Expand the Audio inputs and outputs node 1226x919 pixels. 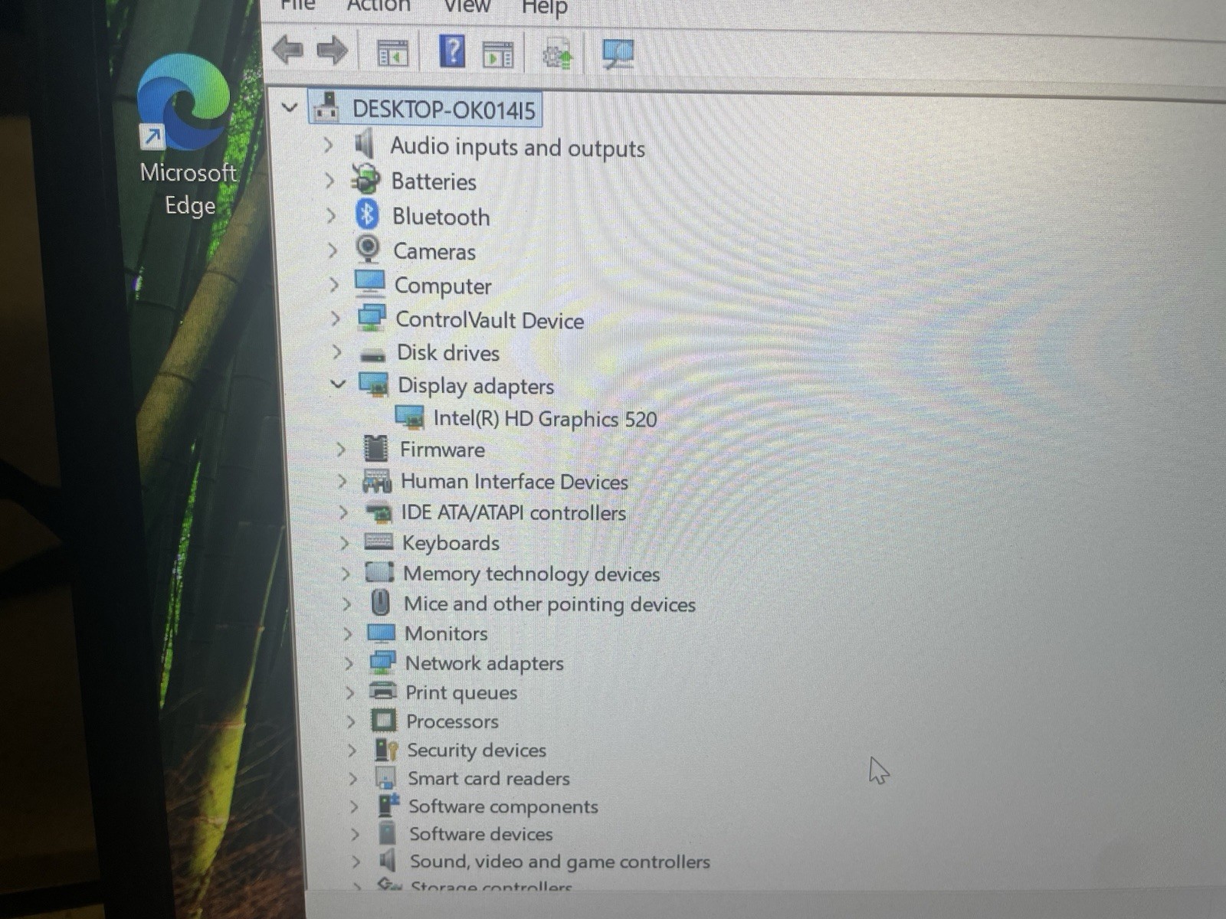(328, 144)
